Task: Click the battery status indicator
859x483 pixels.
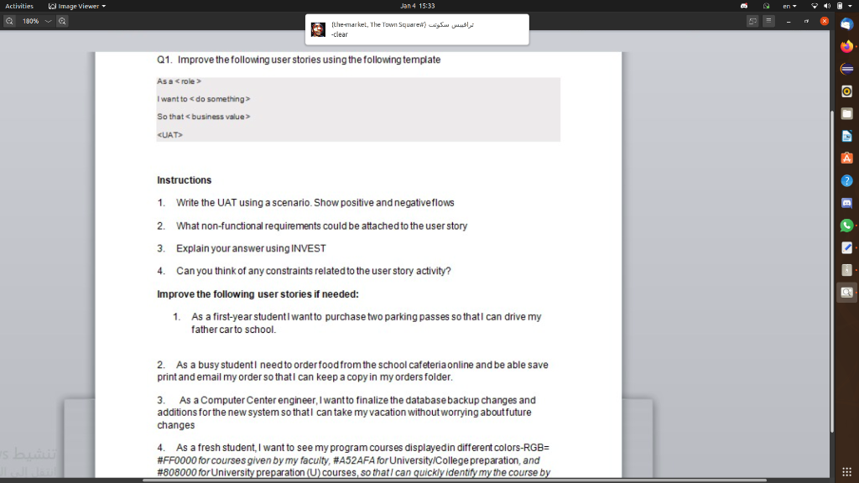Action: pos(840,5)
